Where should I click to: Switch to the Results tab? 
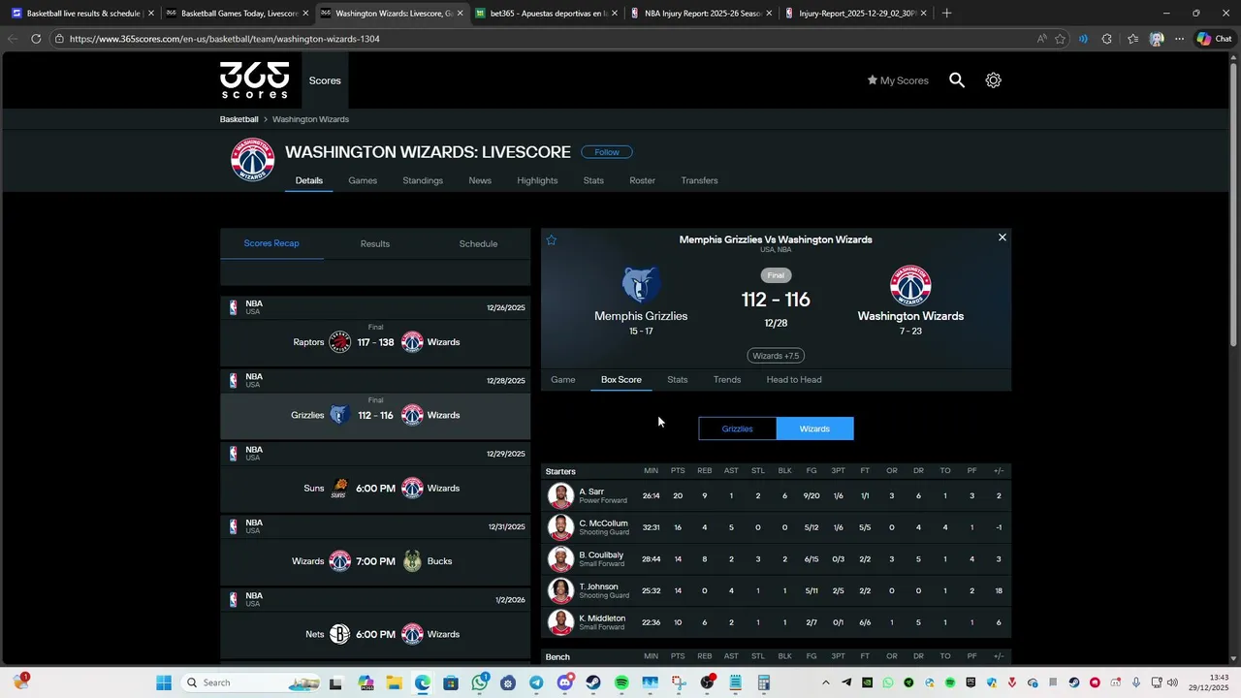pos(375,243)
